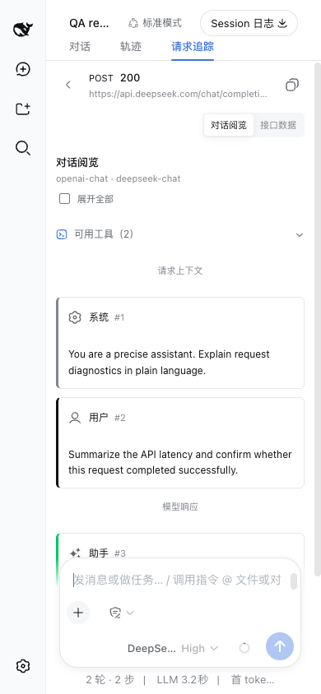
Task: Click the LLM 3.2秒 status entry
Action: click(182, 680)
